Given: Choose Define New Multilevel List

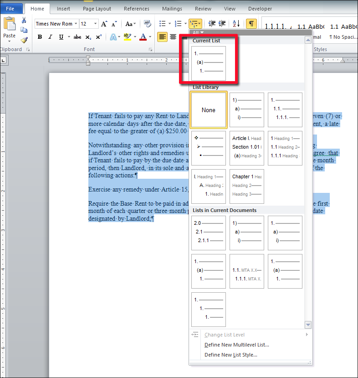Looking at the screenshot, I should tap(237, 345).
